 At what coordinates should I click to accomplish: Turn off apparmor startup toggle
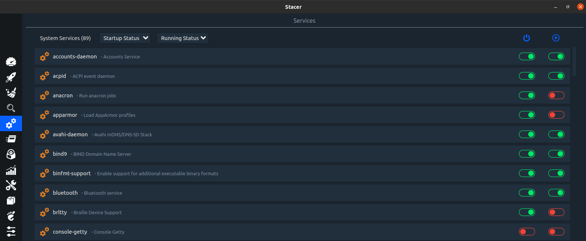coord(527,115)
